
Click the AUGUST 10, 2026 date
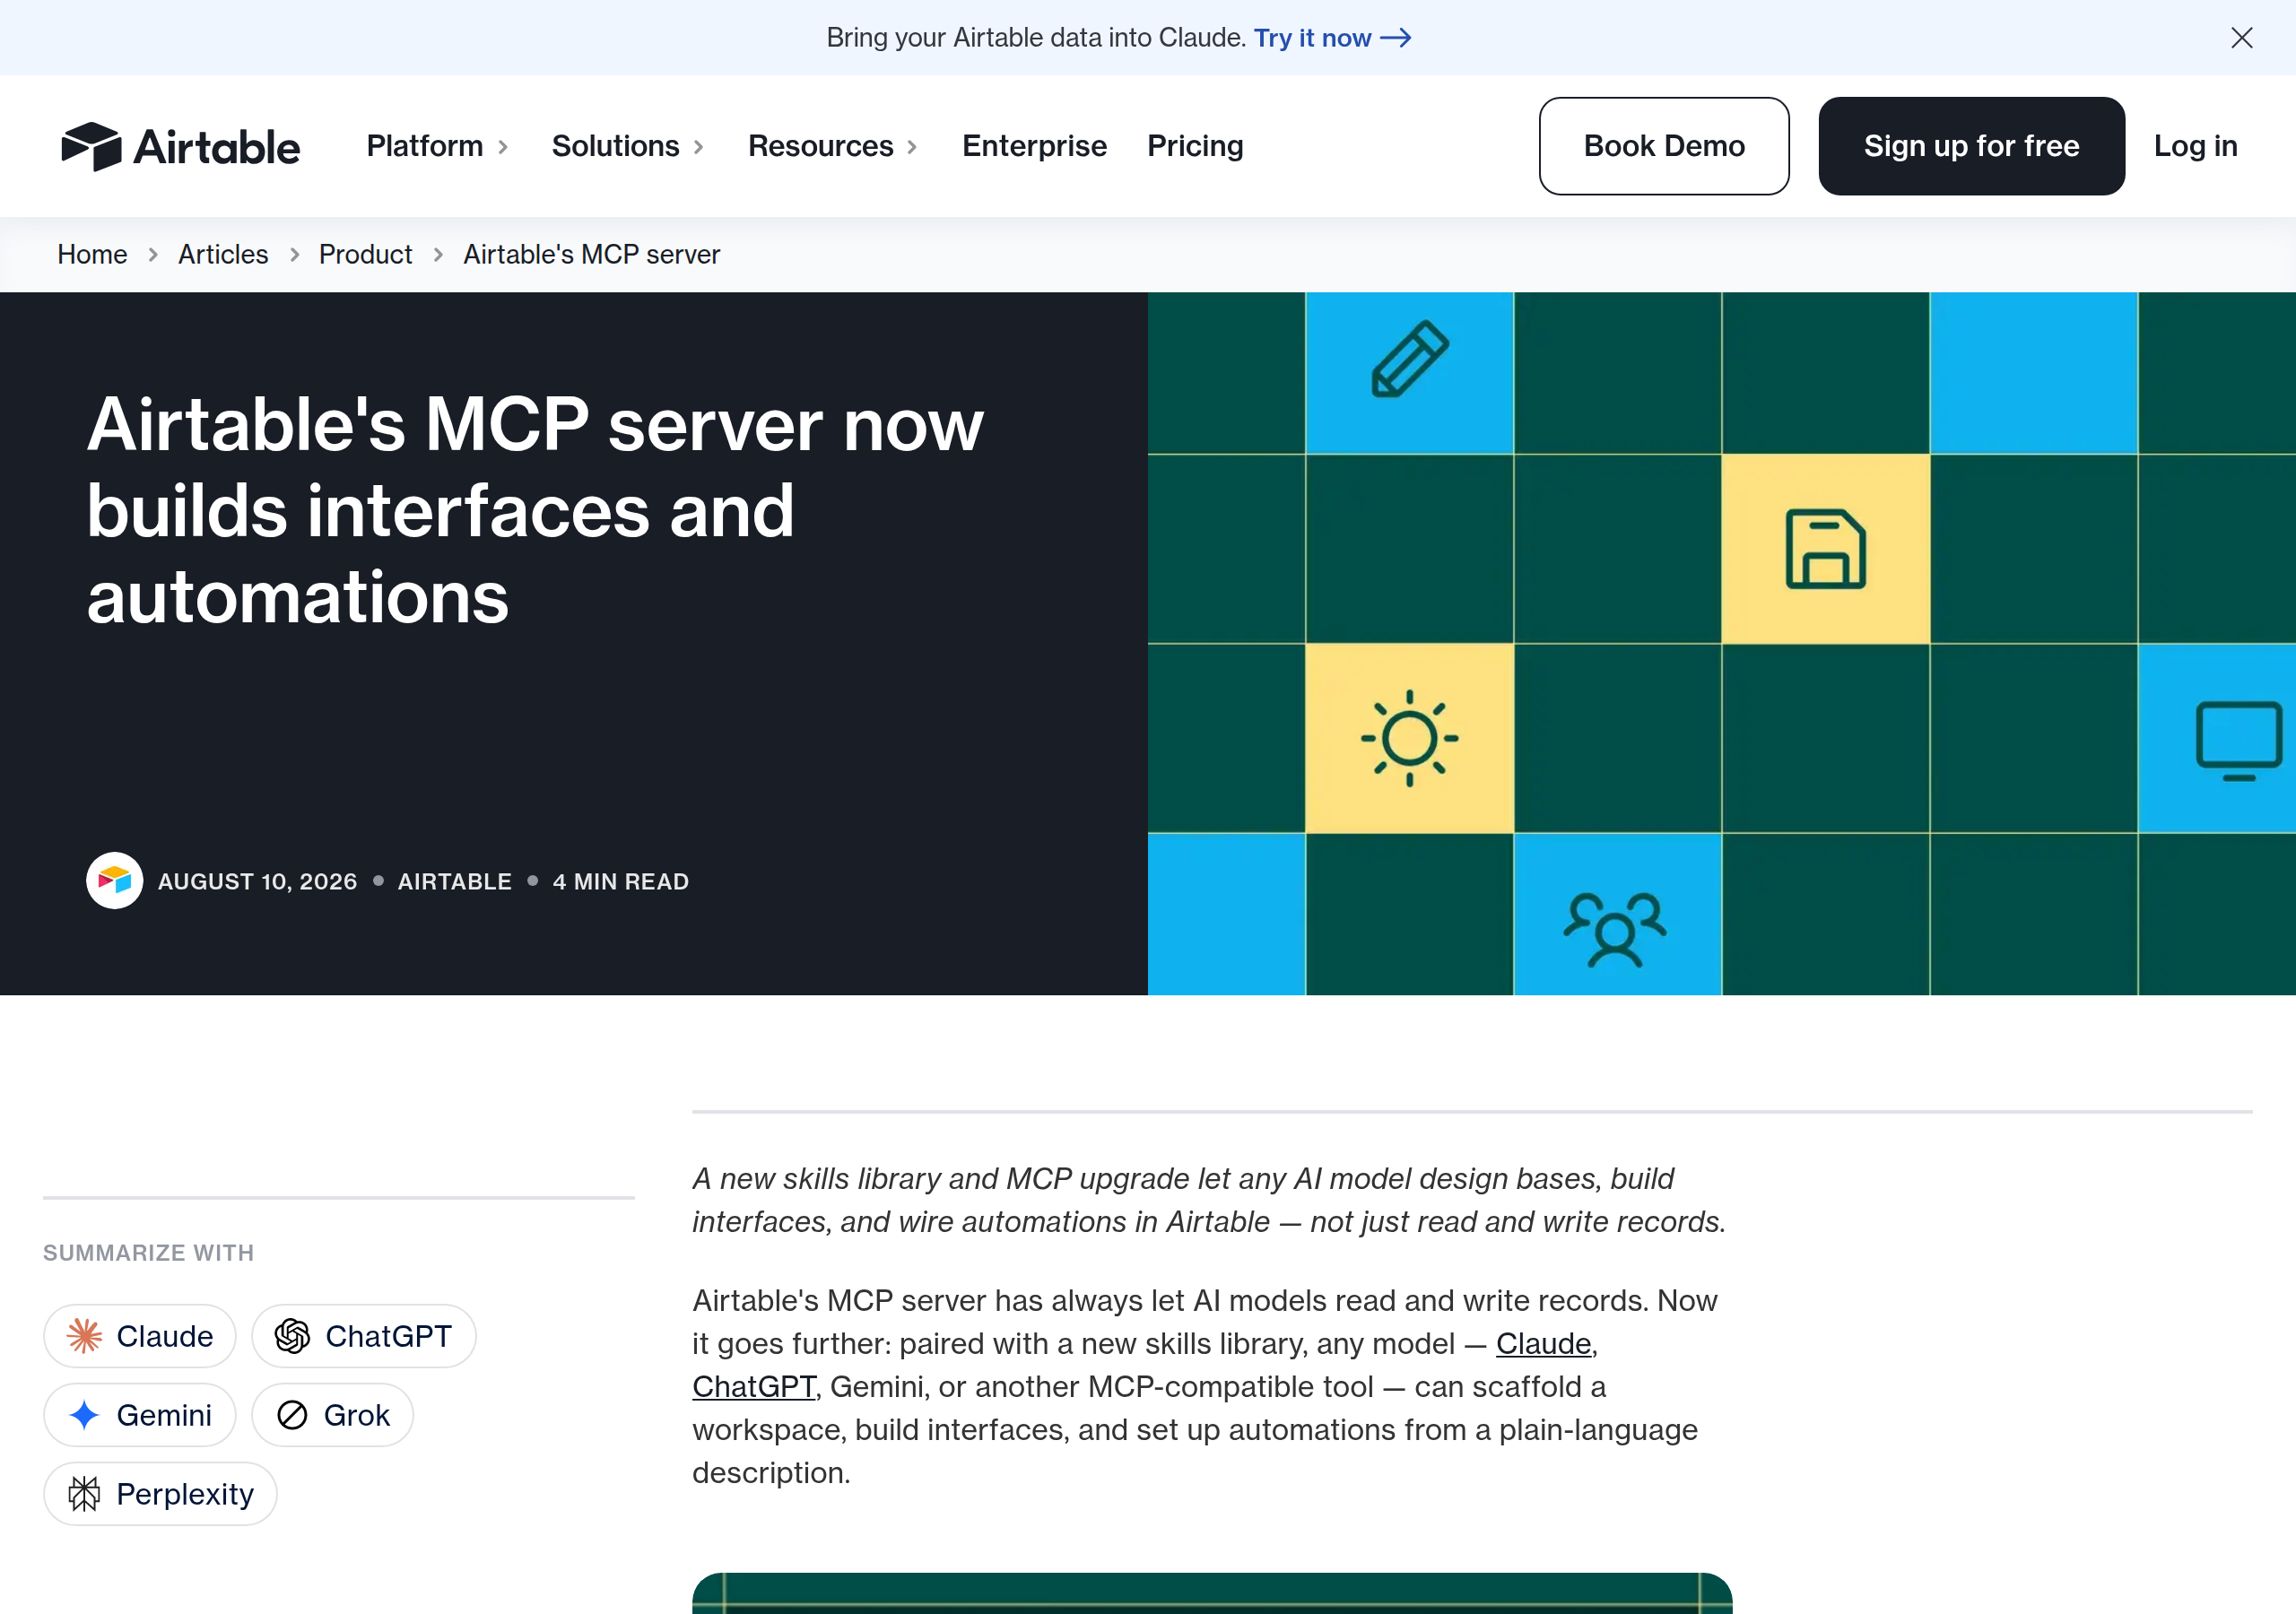pyautogui.click(x=257, y=881)
